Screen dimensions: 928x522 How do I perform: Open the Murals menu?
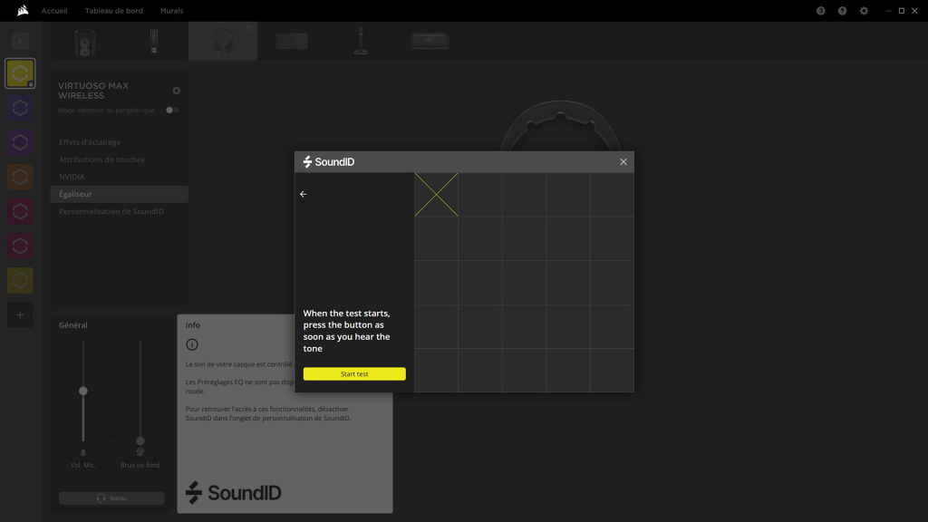171,11
